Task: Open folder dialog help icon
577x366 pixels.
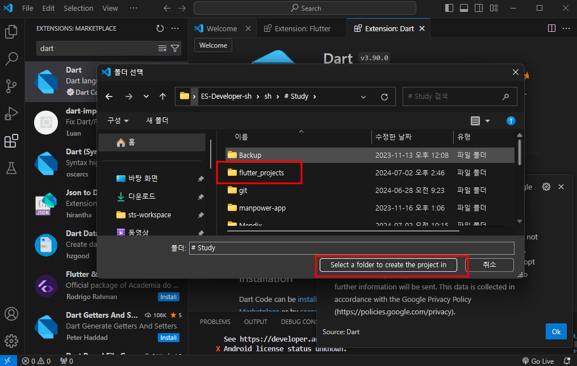Action: (511, 121)
